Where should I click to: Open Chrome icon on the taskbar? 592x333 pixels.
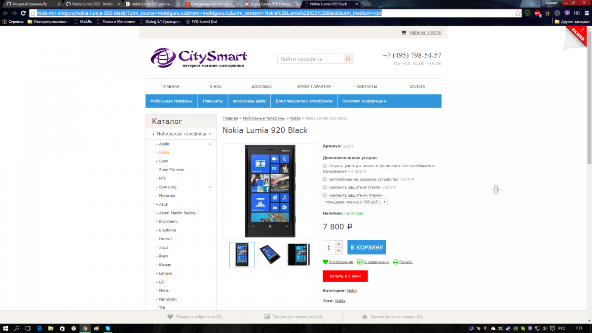pyautogui.click(x=84, y=328)
